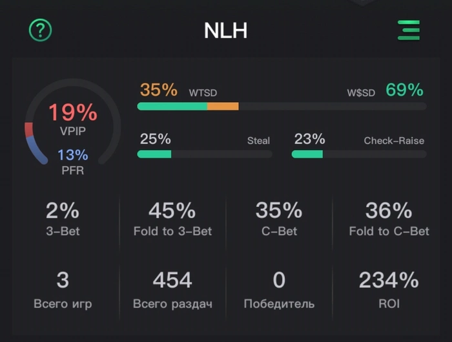Screen dimensions: 452x342
Task: Click the Steal progress bar
Action: [205, 154]
